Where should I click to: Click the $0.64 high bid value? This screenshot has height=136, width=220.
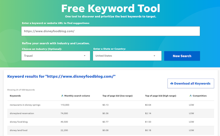148,105
